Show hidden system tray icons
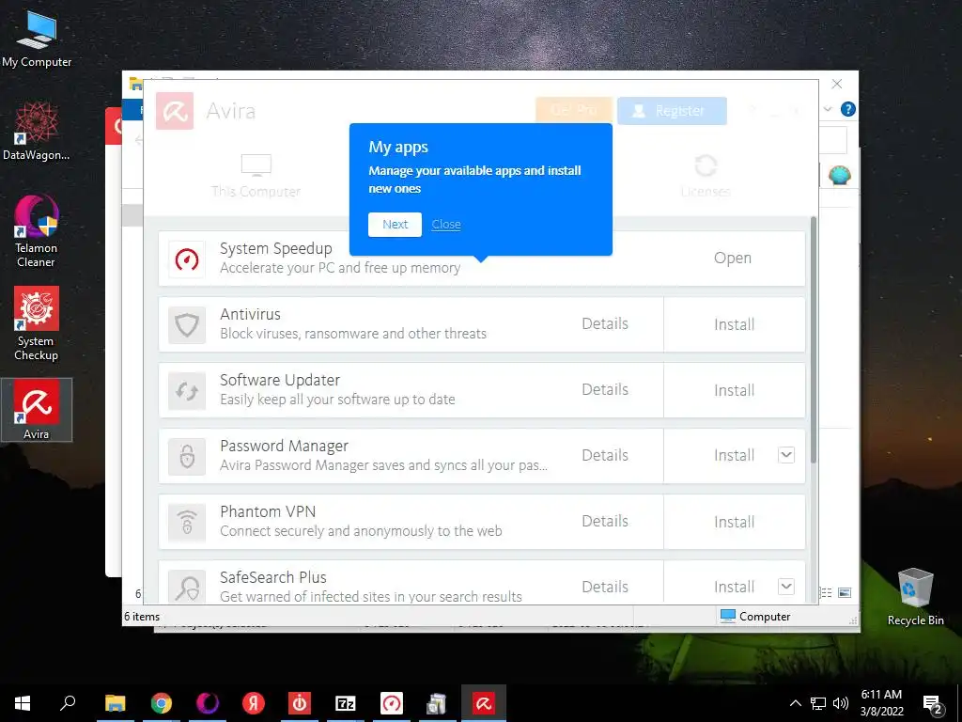 coord(795,703)
